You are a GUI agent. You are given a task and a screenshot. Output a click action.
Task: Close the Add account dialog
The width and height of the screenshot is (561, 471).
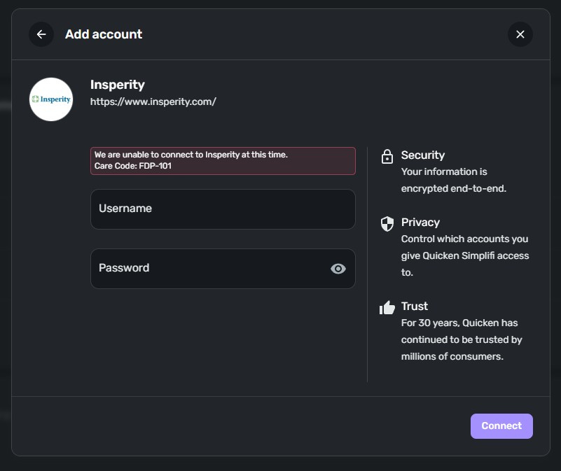tap(520, 34)
